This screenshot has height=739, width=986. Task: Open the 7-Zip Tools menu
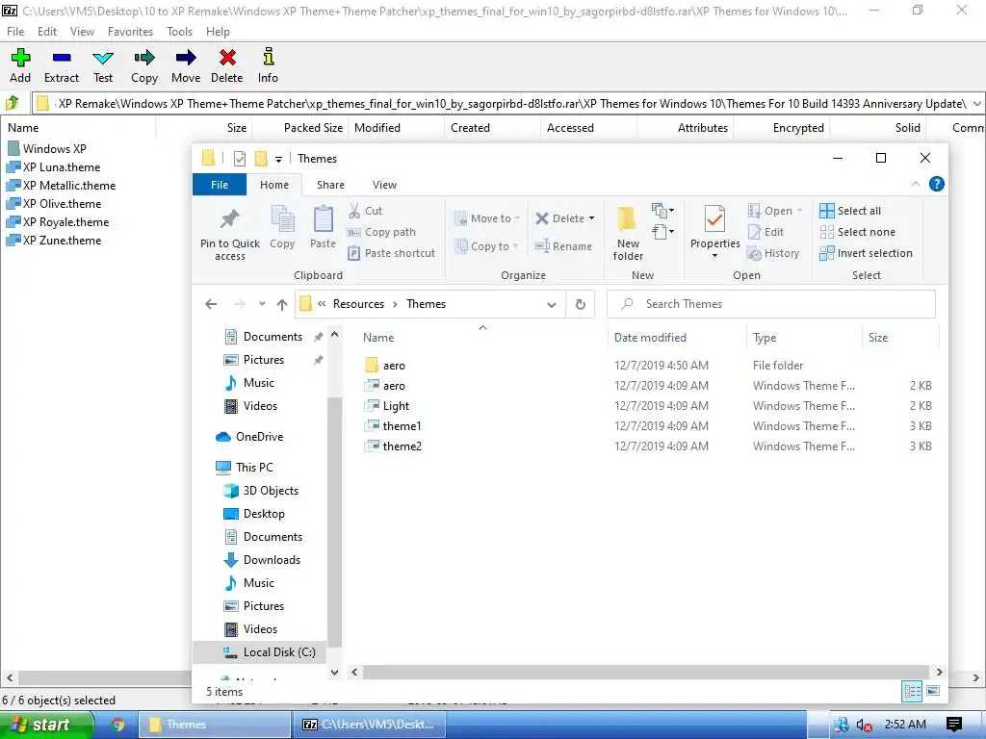179,32
